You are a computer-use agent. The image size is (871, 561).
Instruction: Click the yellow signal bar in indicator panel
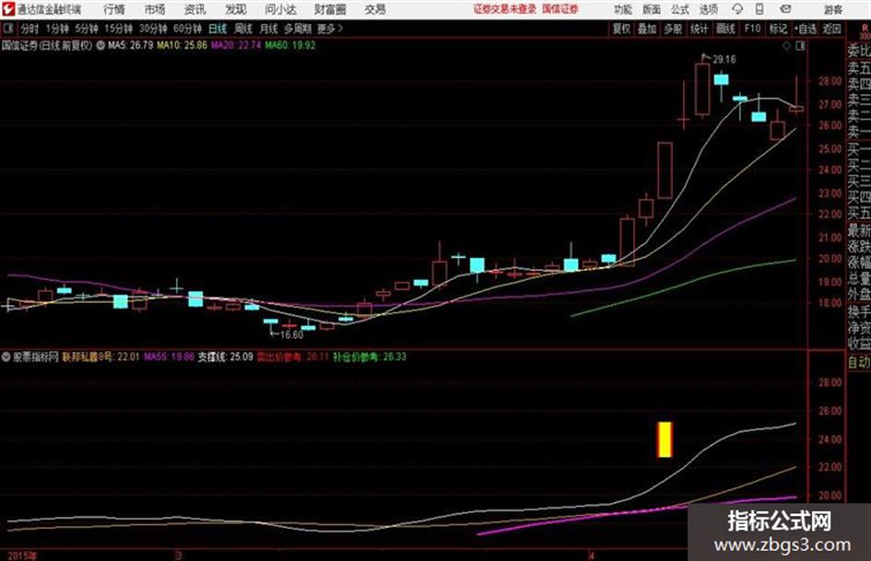click(x=665, y=439)
